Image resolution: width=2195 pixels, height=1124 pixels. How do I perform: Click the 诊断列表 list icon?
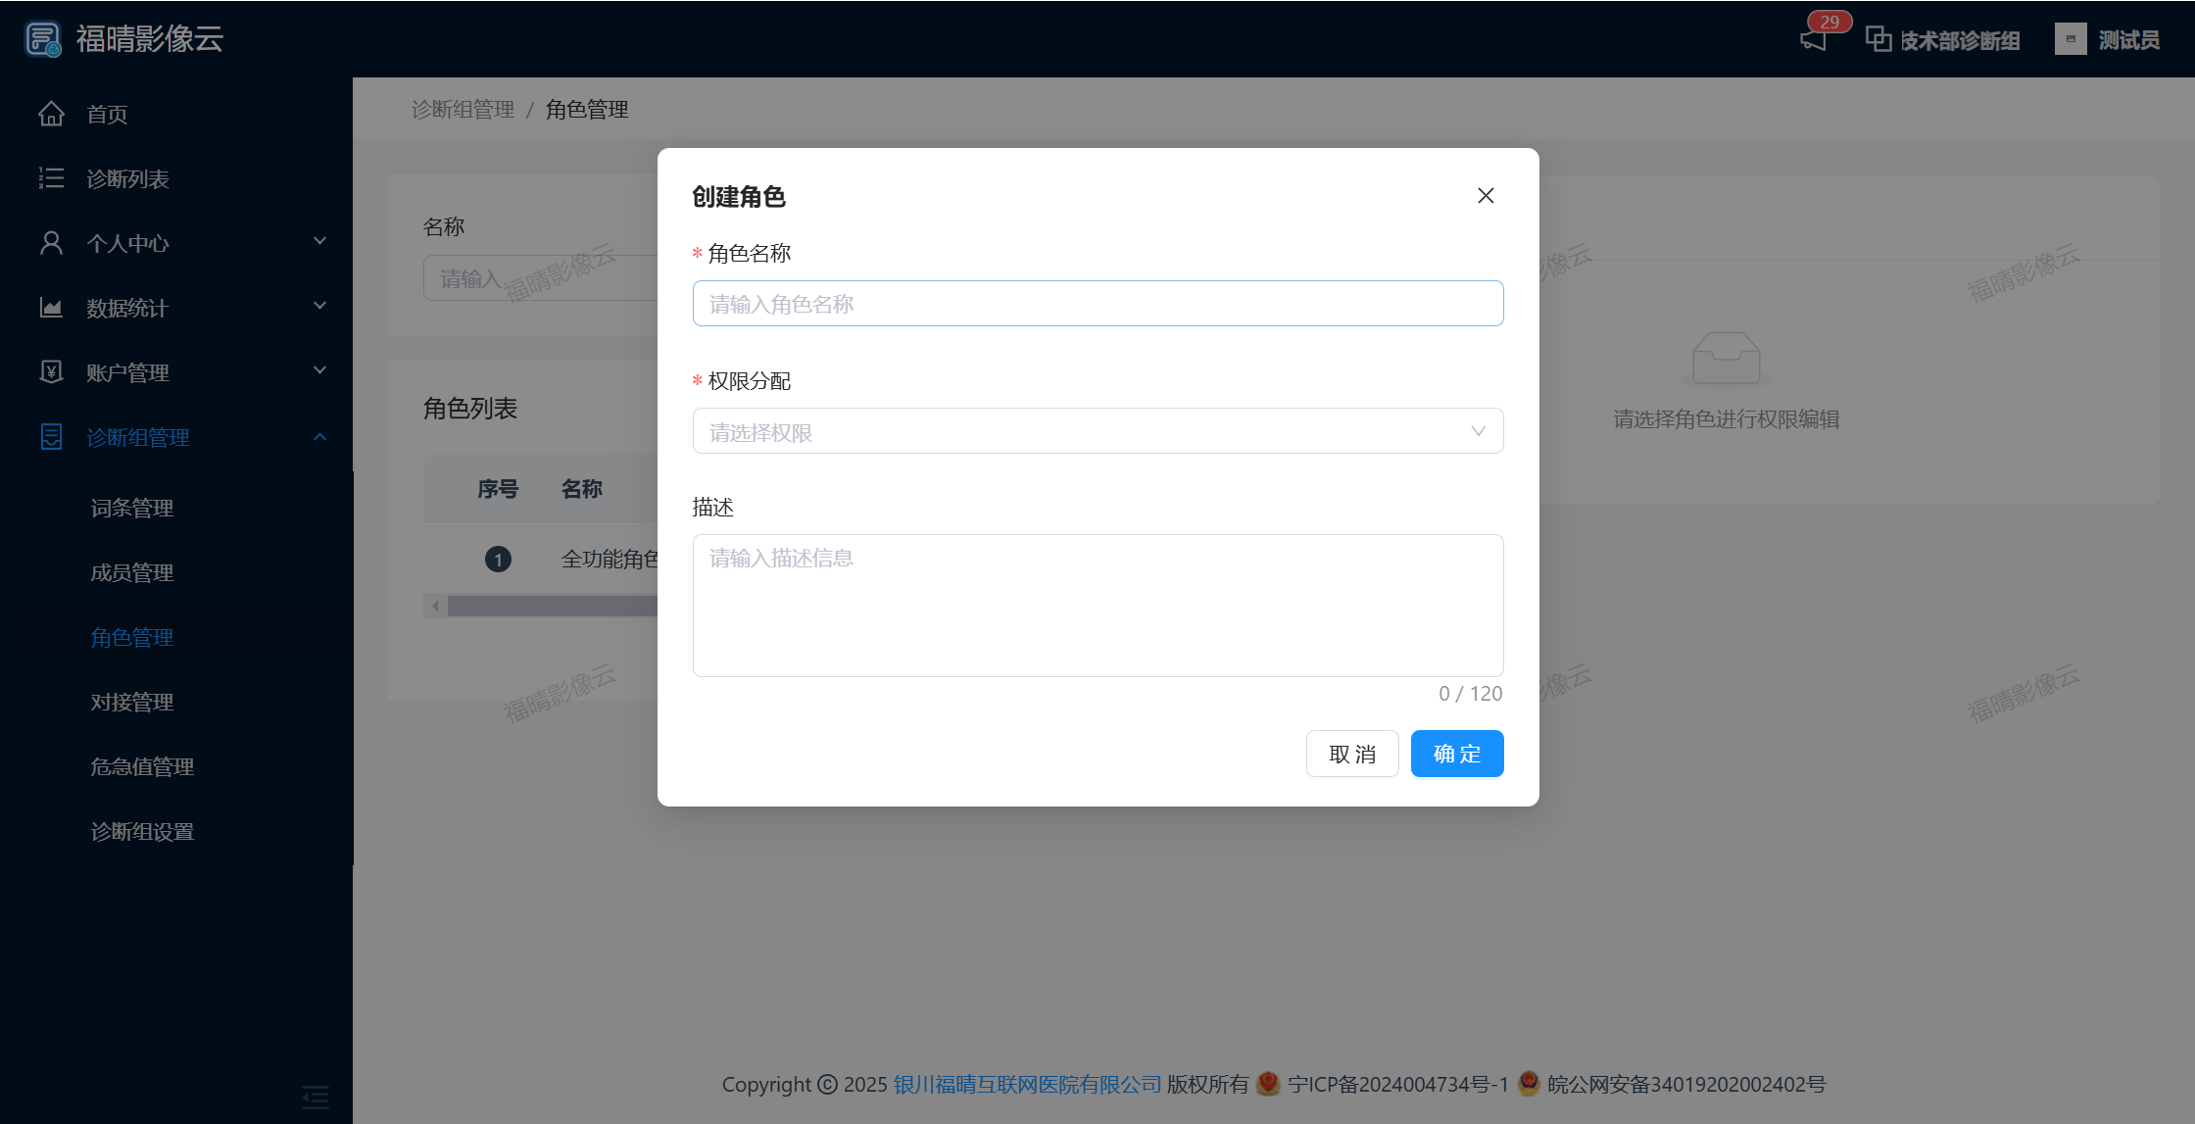pos(51,178)
